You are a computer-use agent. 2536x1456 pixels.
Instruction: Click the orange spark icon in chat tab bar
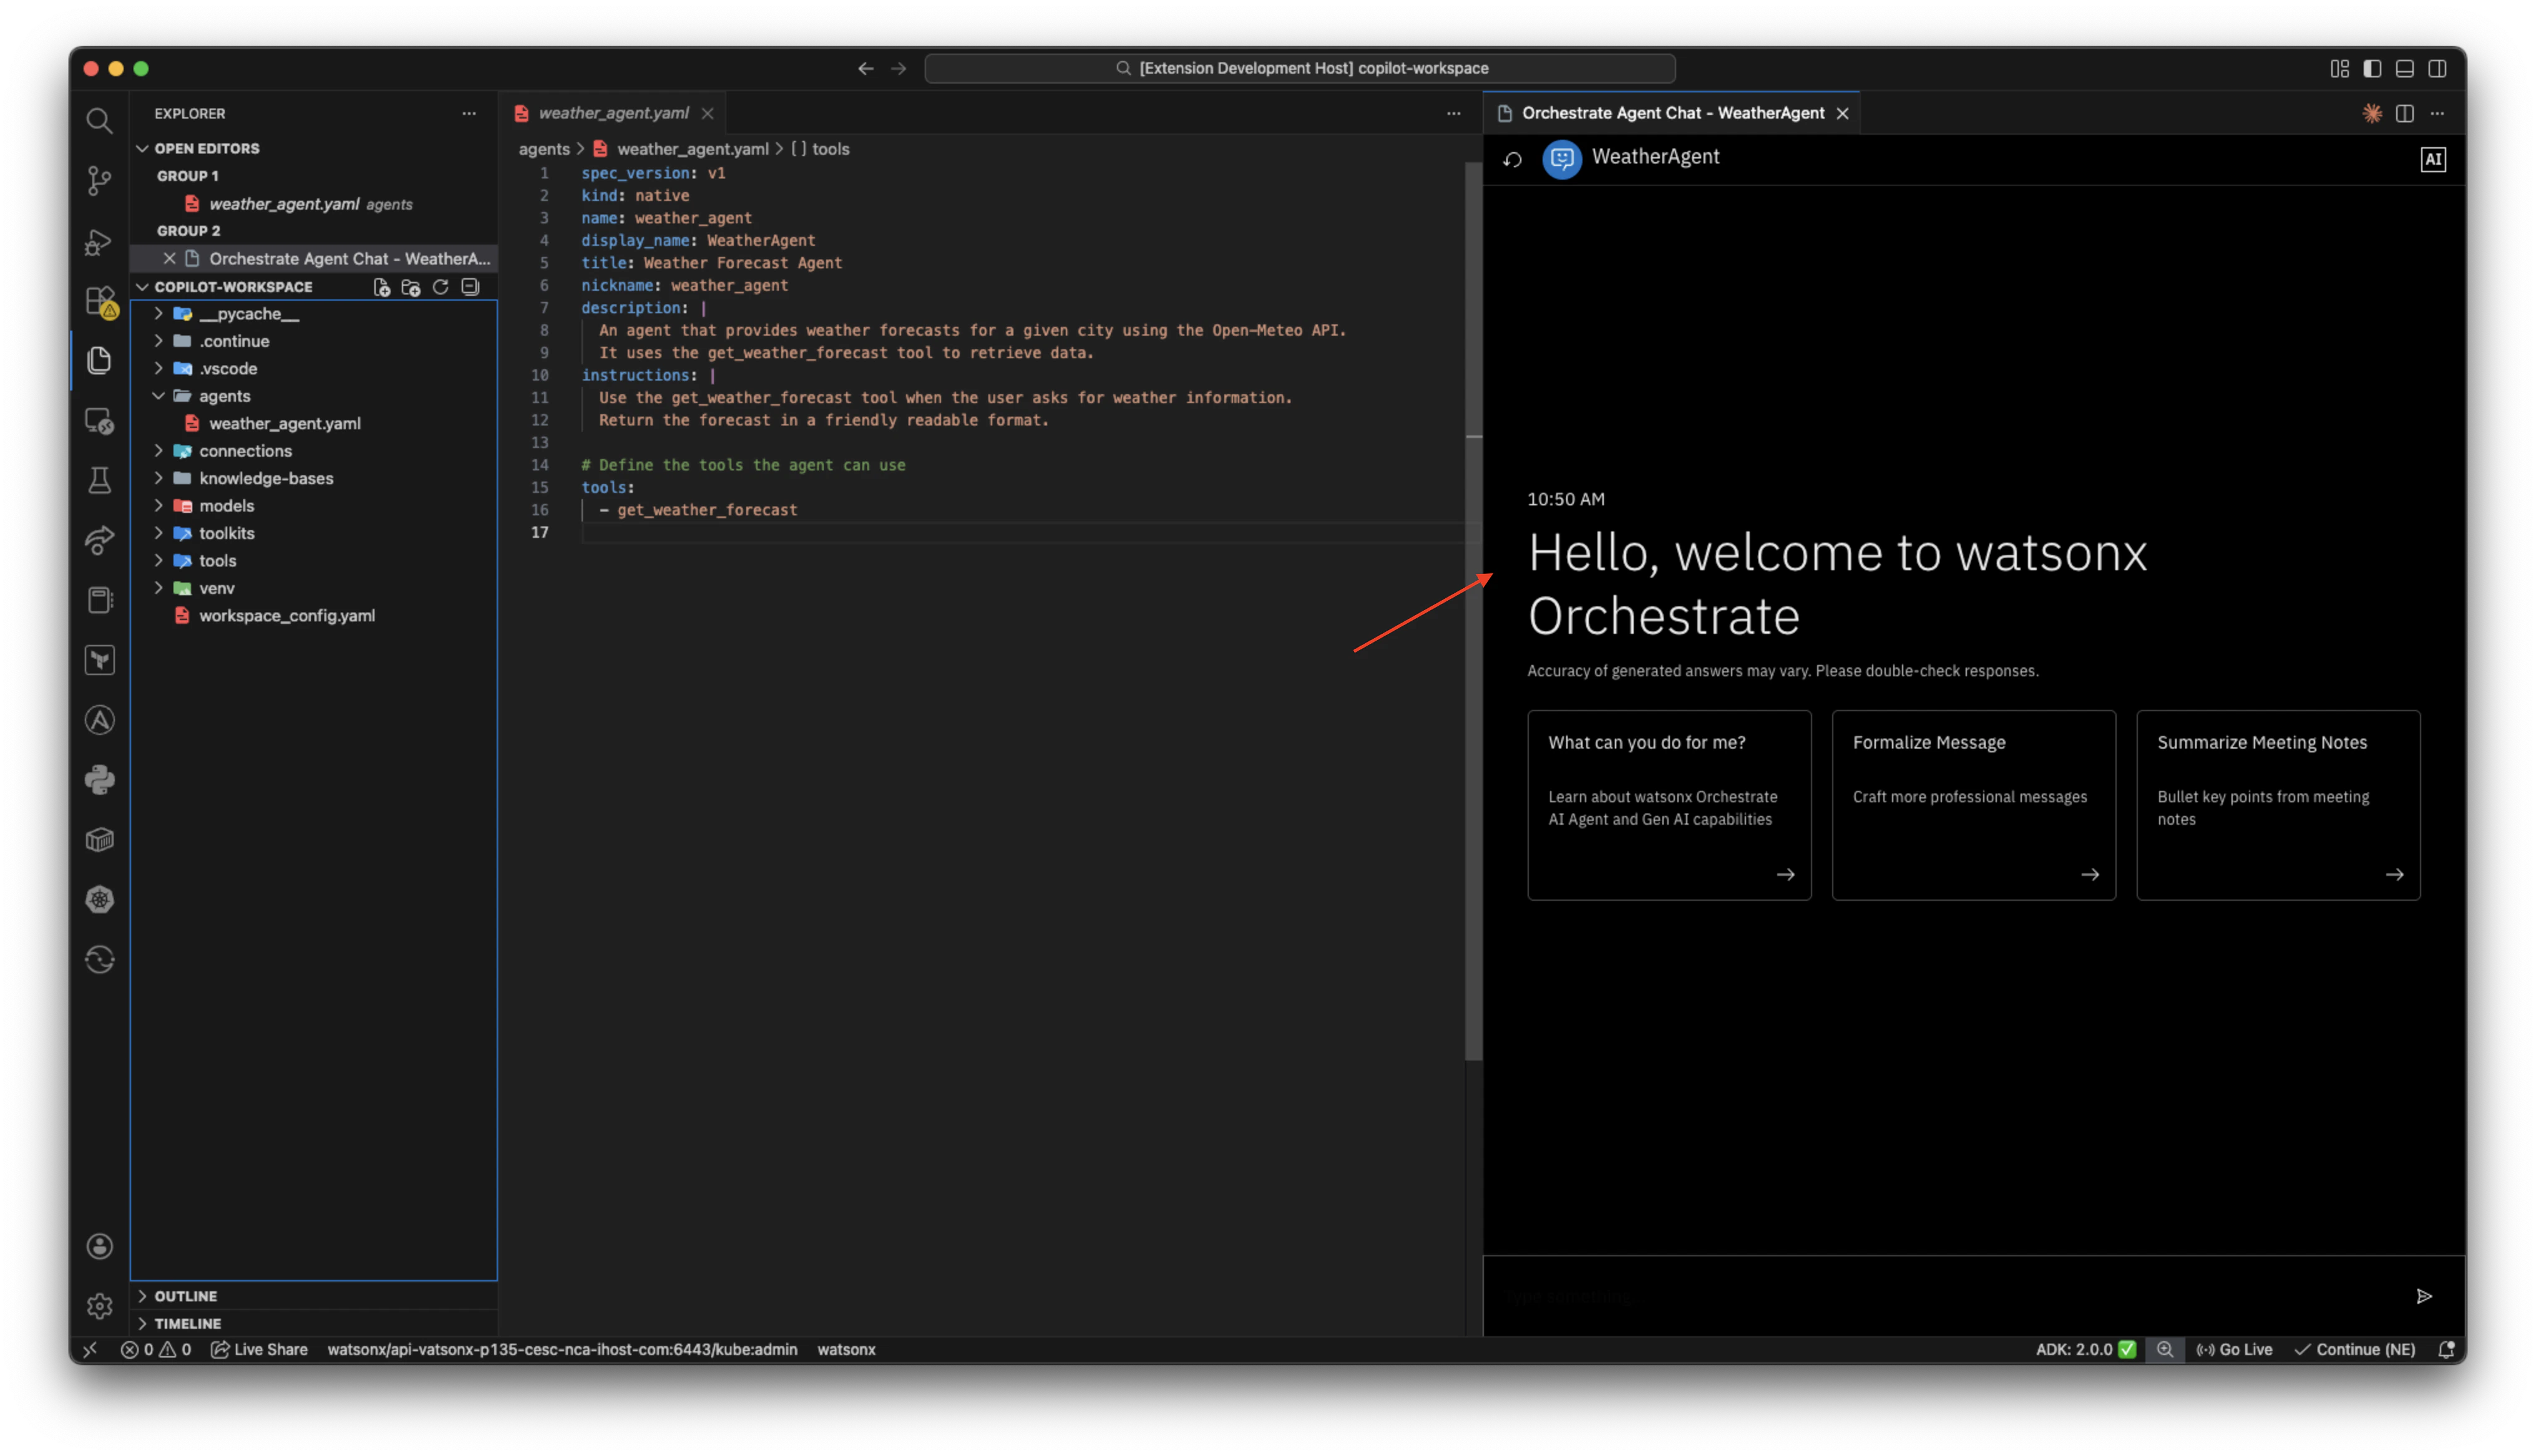coord(2371,113)
